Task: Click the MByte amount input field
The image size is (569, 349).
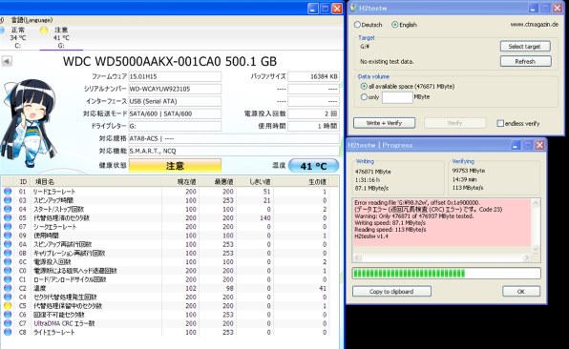Action: tap(397, 97)
